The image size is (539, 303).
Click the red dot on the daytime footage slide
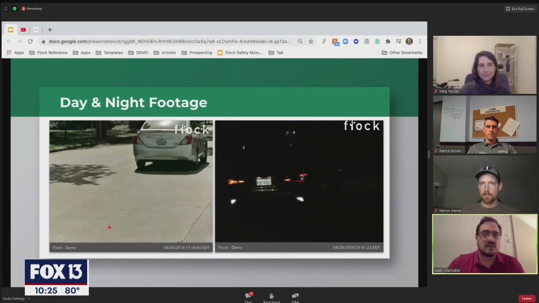click(109, 227)
